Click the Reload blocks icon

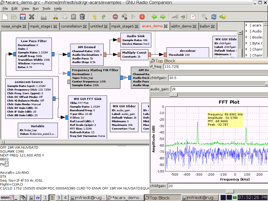pos(214,17)
